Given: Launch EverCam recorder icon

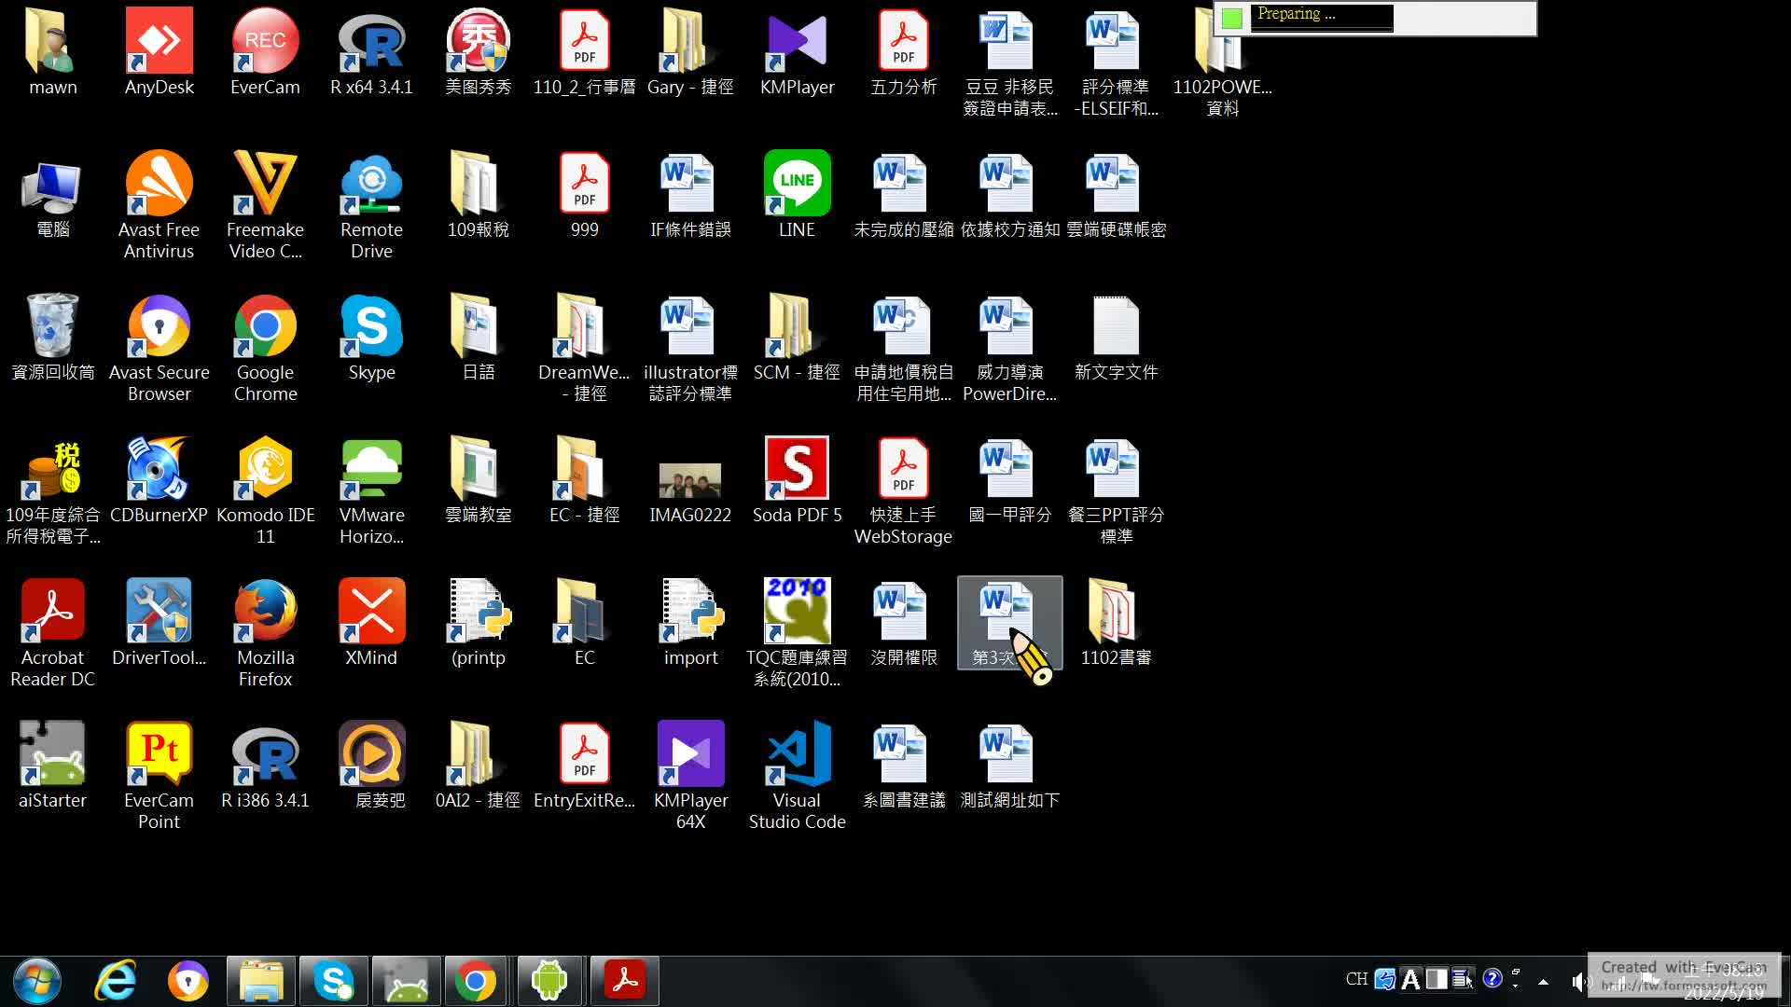Looking at the screenshot, I should (265, 52).
